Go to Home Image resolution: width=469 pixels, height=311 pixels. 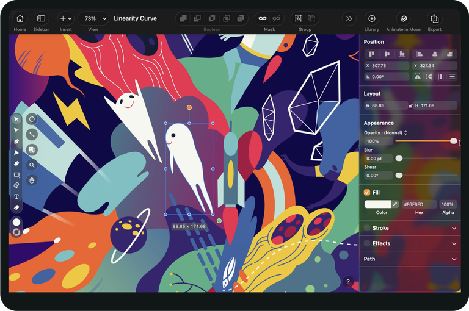[20, 19]
